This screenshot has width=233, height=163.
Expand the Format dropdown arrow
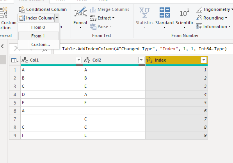(80, 27)
